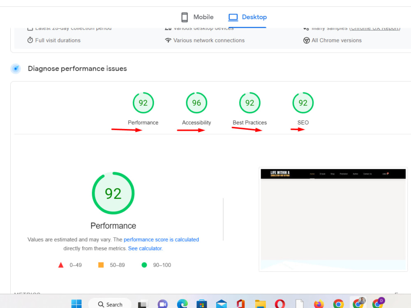Image resolution: width=411 pixels, height=308 pixels.
Task: Launch Firefox from the taskbar
Action: point(319,304)
